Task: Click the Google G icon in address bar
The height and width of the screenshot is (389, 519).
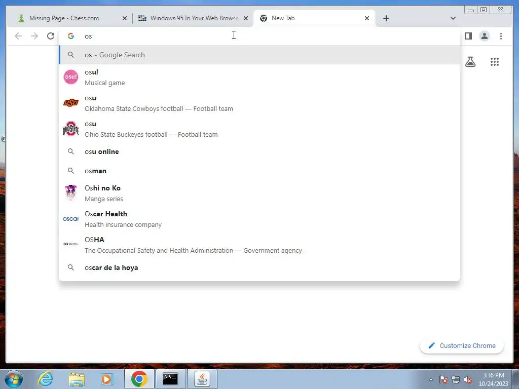Action: 71,36
